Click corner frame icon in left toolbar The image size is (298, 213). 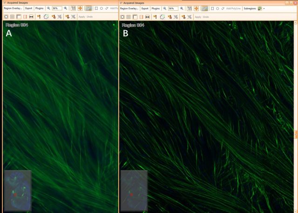(x=19, y=17)
